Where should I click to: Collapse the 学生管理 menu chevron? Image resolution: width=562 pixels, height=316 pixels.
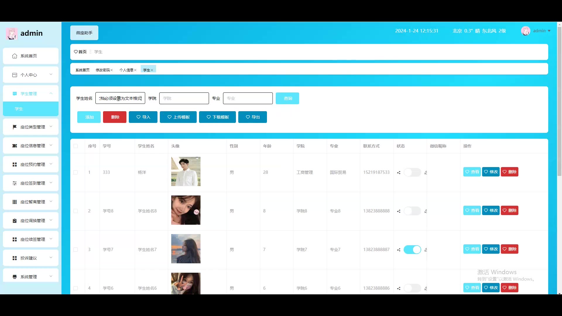51,93
